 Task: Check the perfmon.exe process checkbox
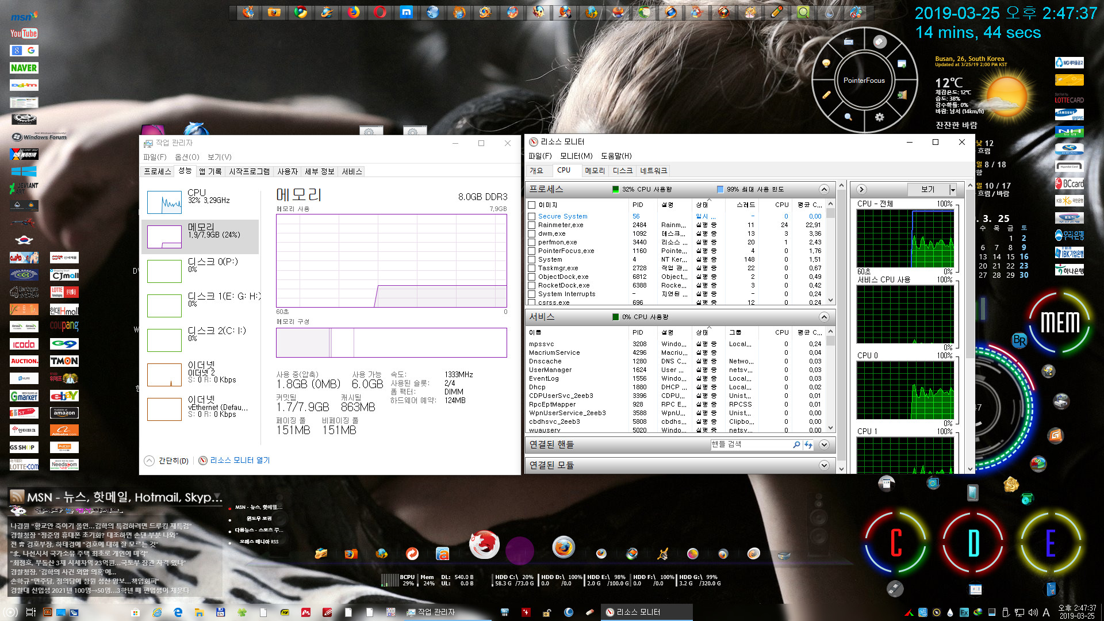[531, 242]
